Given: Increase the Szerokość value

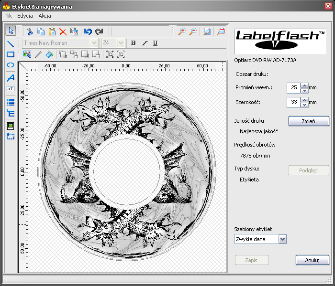Looking at the screenshot, I should click(305, 100).
